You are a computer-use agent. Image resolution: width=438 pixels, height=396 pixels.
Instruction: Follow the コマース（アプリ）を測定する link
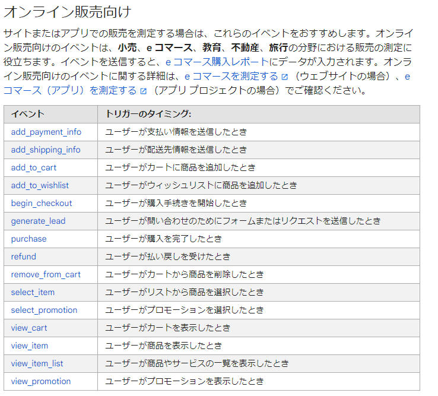(x=70, y=90)
